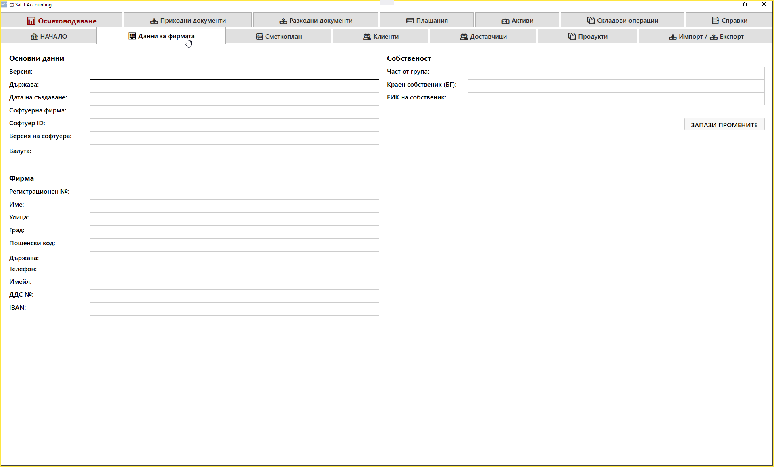Click the ДДС № input field
774x467 pixels.
[234, 296]
